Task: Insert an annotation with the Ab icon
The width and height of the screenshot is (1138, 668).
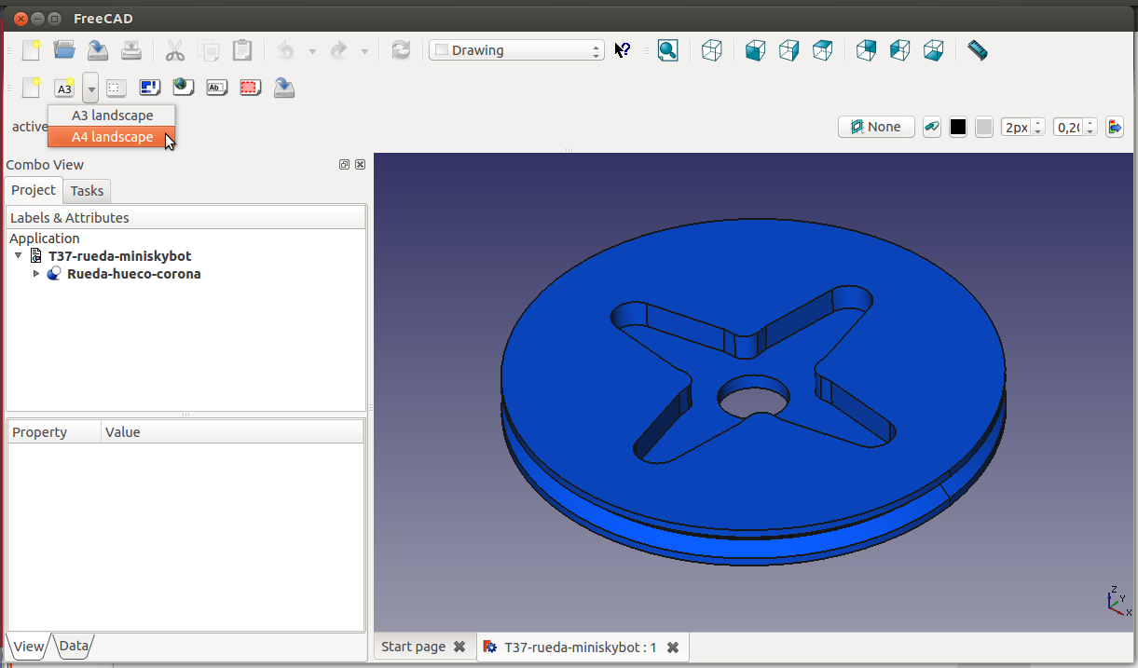Action: [x=216, y=88]
